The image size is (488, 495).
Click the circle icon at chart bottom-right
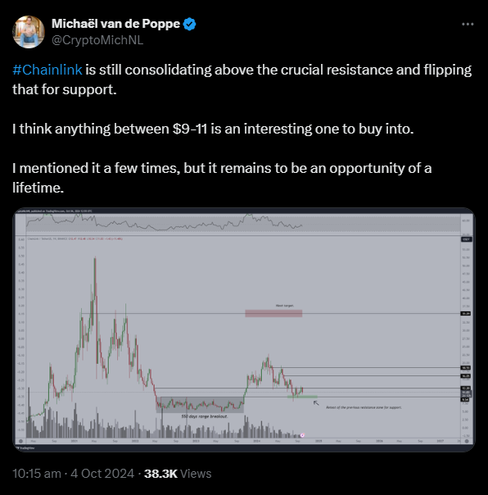pyautogui.click(x=467, y=441)
